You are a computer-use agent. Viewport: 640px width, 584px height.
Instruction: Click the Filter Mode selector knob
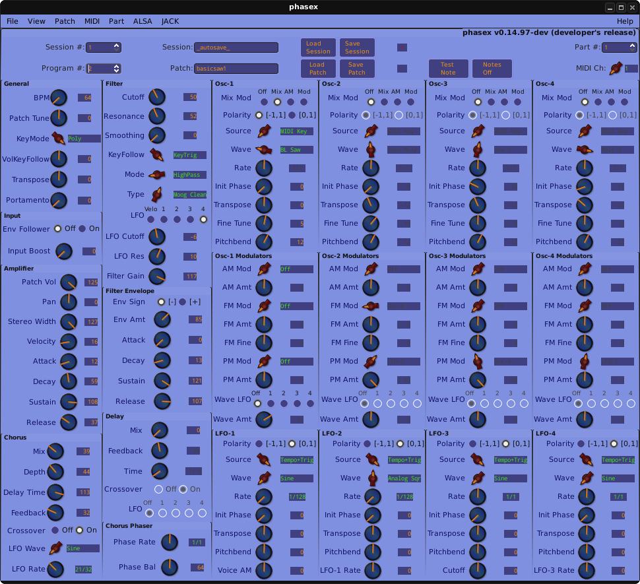click(157, 175)
